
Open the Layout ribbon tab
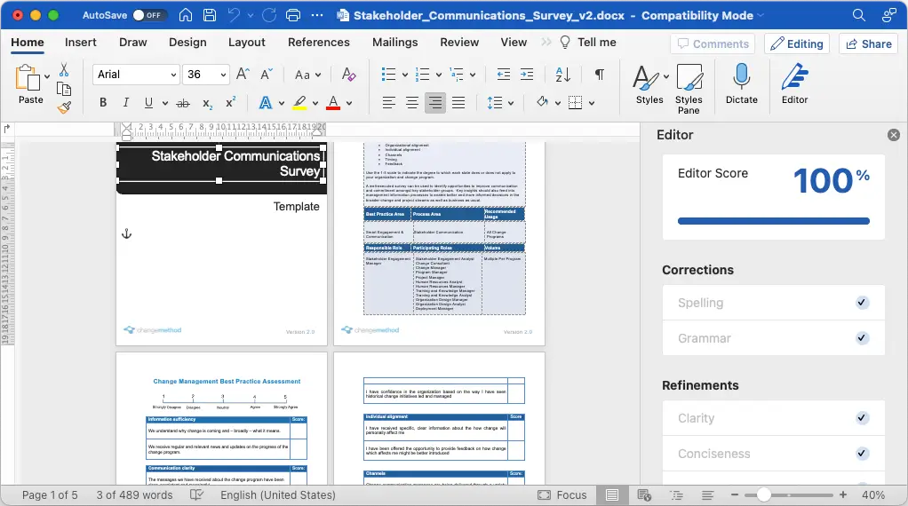click(x=247, y=43)
